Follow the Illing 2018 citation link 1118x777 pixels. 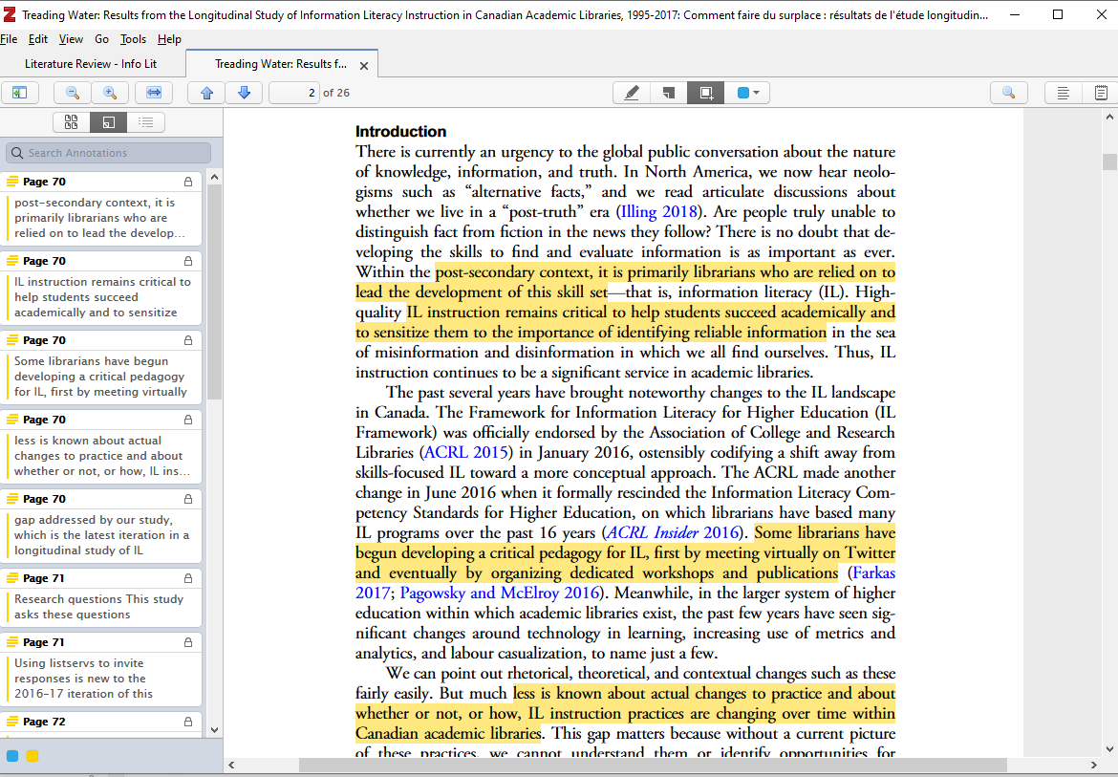[658, 212]
